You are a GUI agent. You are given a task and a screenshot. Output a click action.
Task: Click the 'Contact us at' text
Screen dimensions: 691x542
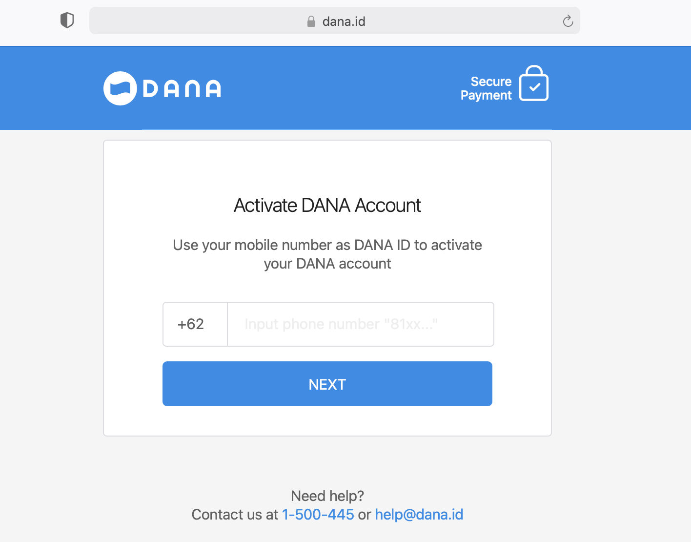click(235, 515)
